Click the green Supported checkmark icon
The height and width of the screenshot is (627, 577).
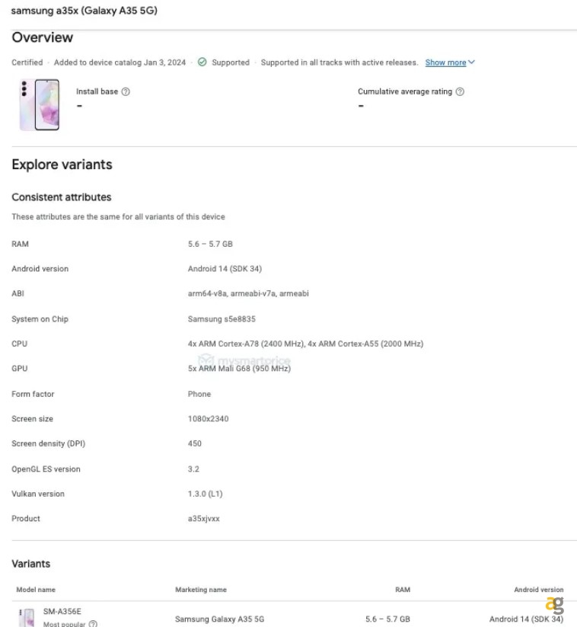(201, 62)
